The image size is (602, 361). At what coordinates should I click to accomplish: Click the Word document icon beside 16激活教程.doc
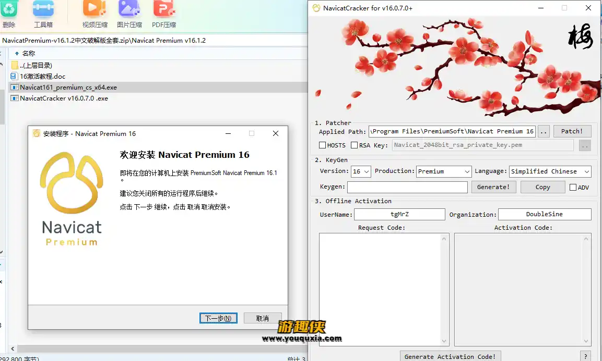pyautogui.click(x=14, y=76)
